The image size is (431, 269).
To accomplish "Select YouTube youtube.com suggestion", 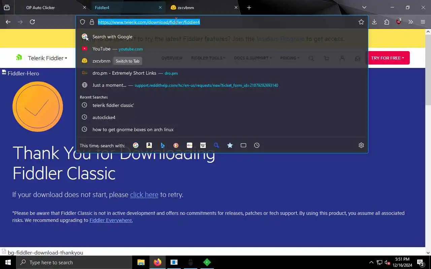I will click(222, 49).
